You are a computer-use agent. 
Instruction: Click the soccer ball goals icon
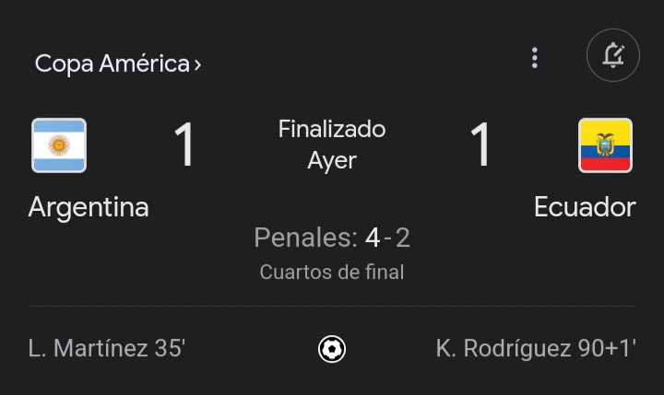332,349
